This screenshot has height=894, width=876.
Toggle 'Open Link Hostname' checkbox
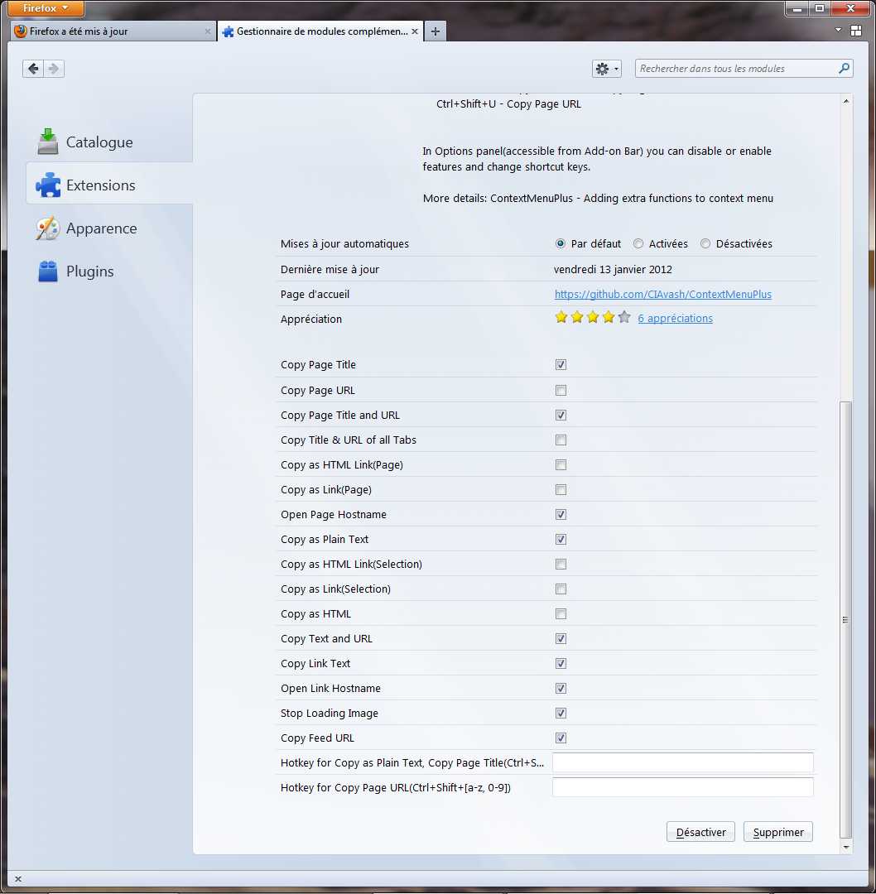[x=561, y=688]
